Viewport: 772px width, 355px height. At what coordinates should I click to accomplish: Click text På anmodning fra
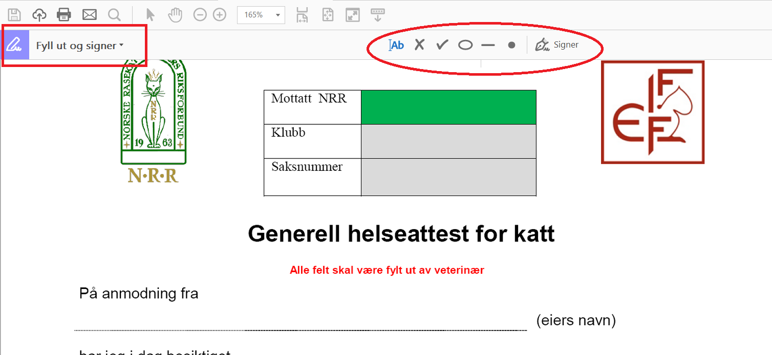139,294
